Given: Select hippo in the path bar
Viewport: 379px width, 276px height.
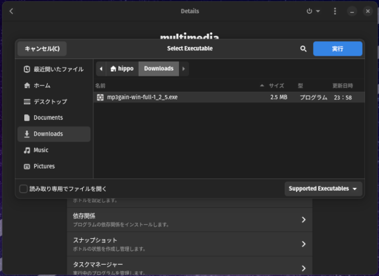Looking at the screenshot, I should point(122,69).
